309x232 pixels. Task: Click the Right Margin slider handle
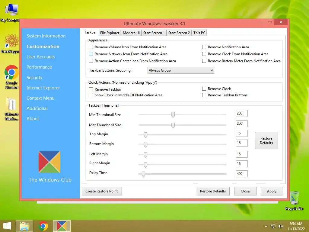tap(145, 165)
